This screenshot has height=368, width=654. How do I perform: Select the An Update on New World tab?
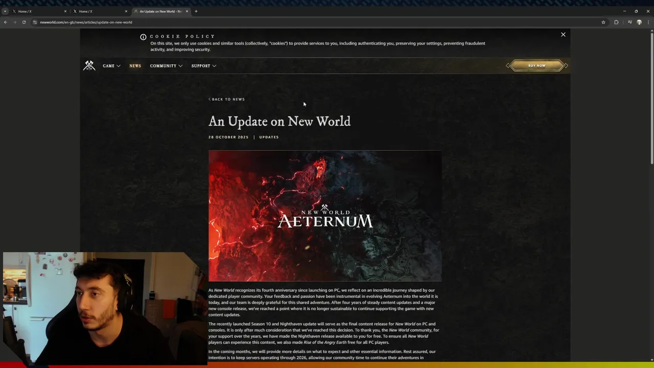pyautogui.click(x=161, y=11)
